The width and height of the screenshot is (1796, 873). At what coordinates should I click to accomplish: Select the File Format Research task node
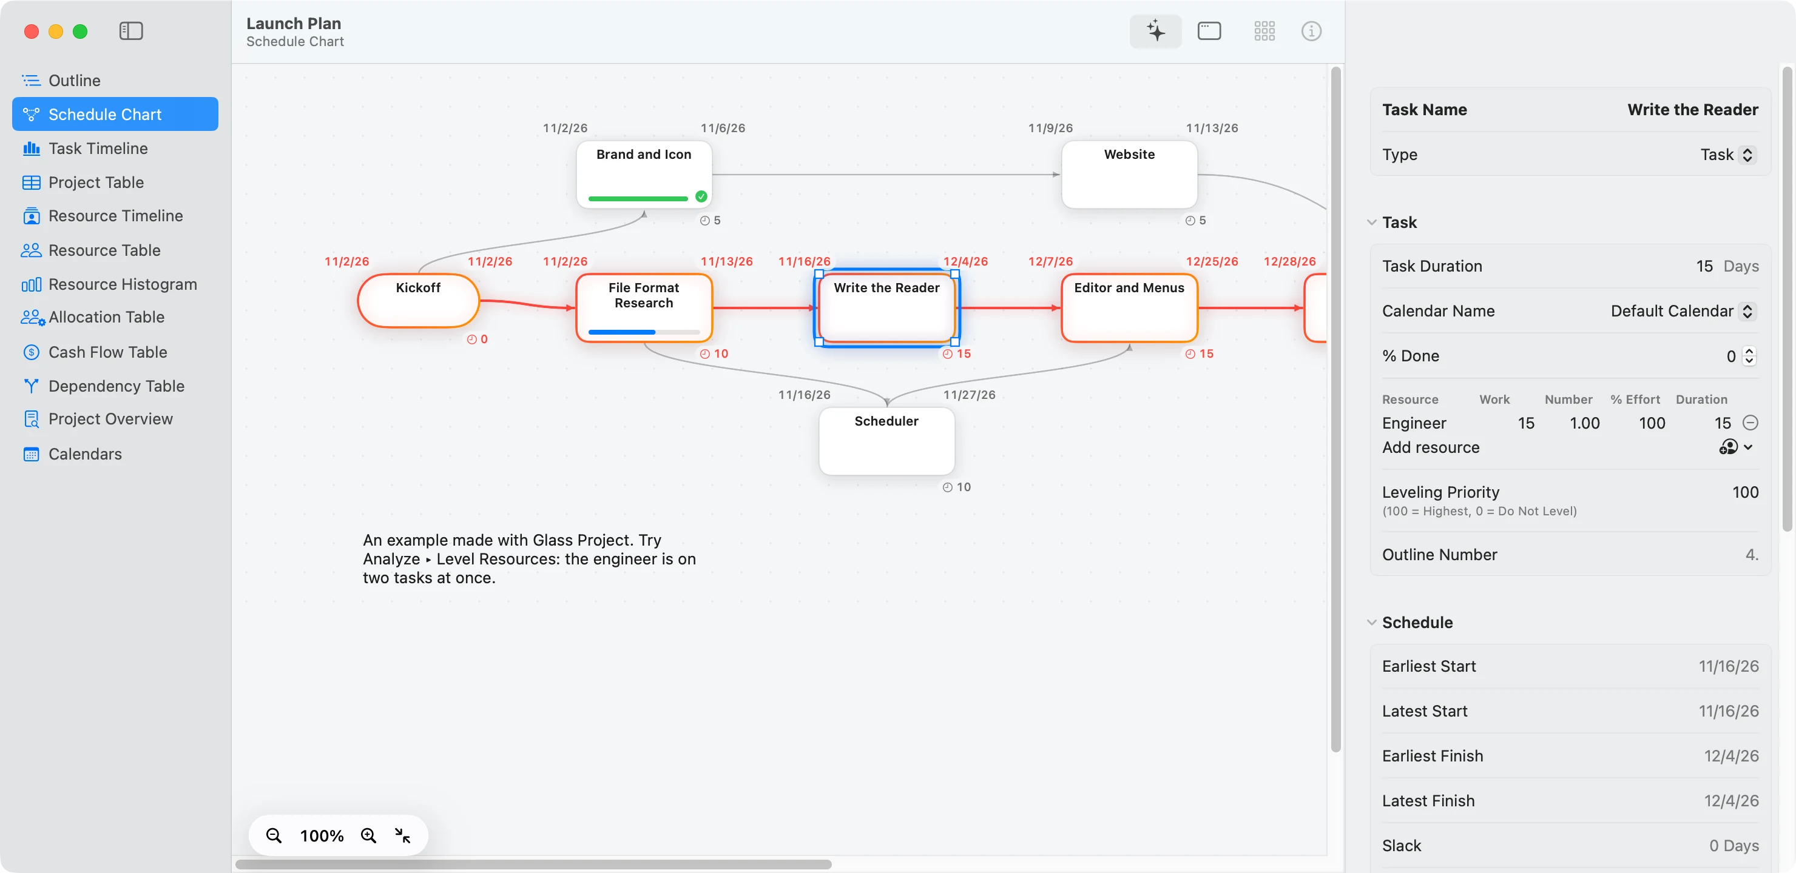(644, 307)
